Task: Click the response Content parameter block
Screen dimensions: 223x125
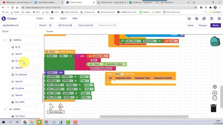Action: (x=163, y=78)
